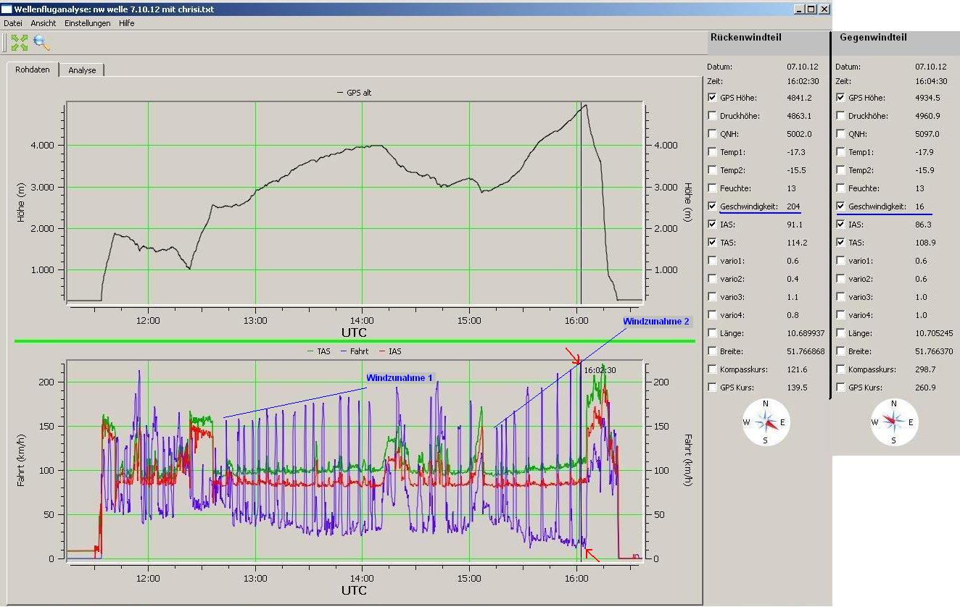The width and height of the screenshot is (960, 607).
Task: Open the Ansicht menu
Action: (44, 23)
